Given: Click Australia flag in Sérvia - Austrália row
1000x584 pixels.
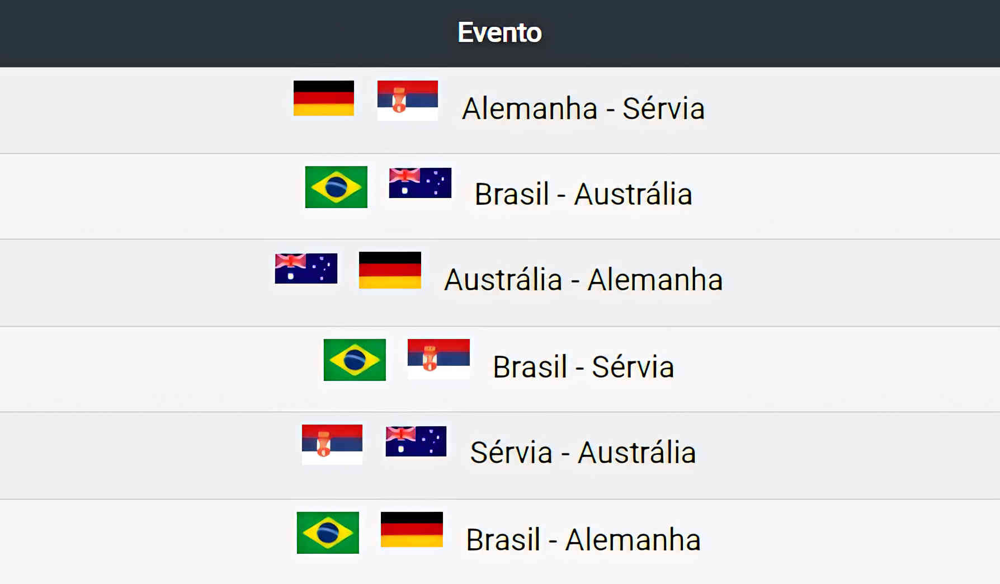Looking at the screenshot, I should (x=416, y=441).
